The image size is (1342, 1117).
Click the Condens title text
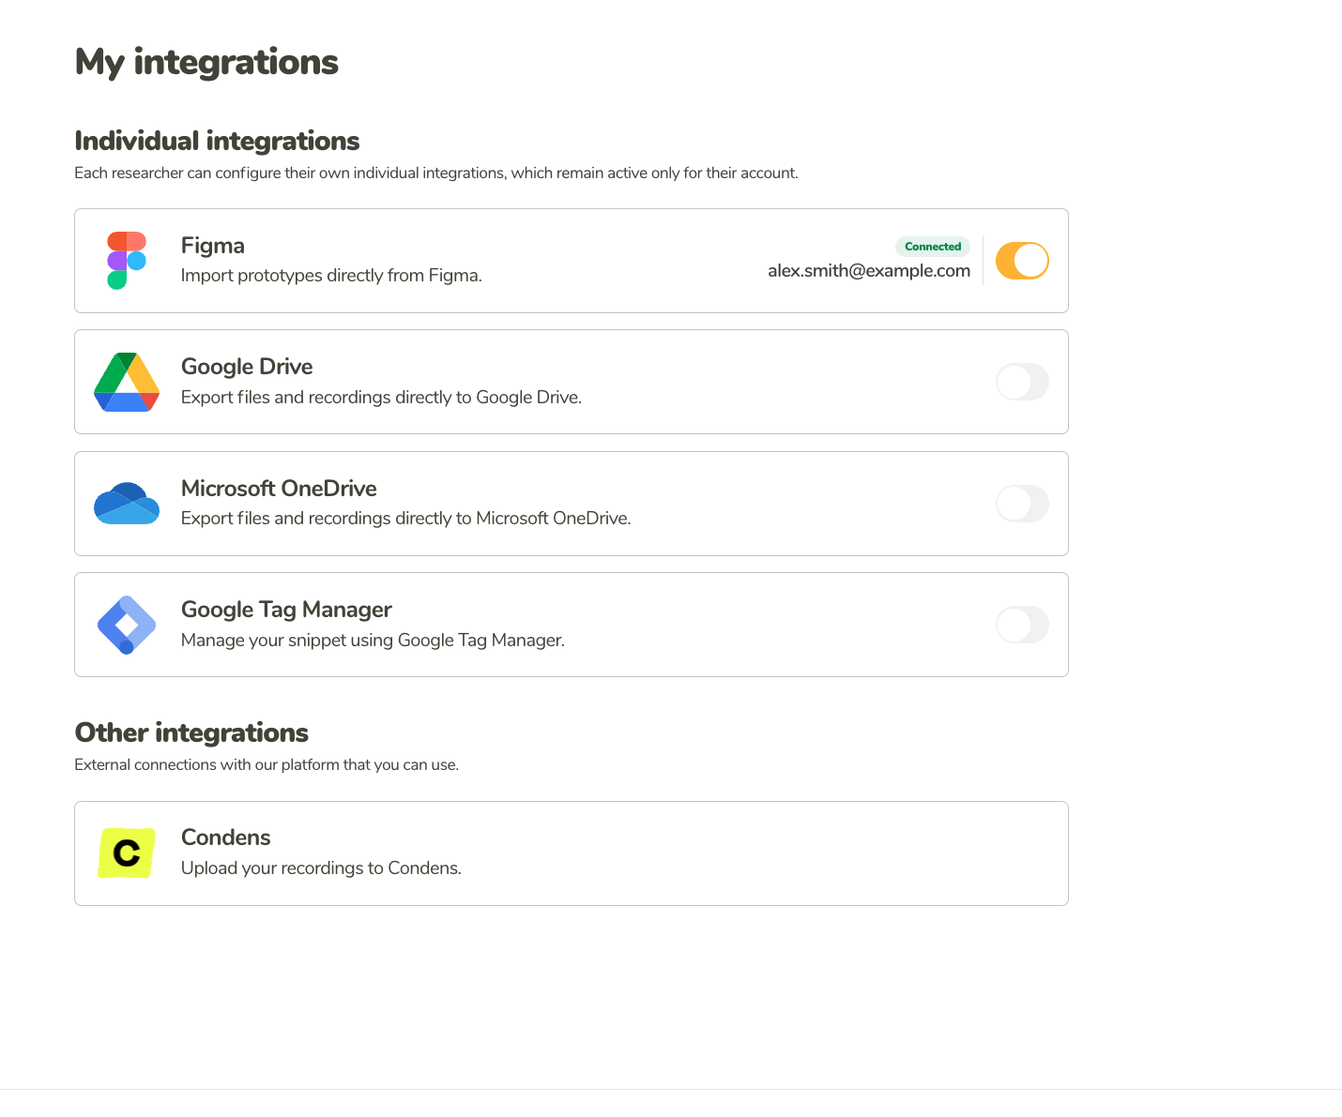(226, 838)
